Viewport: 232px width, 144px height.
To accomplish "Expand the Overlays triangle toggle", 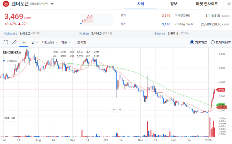I will click(x=4, y=61).
